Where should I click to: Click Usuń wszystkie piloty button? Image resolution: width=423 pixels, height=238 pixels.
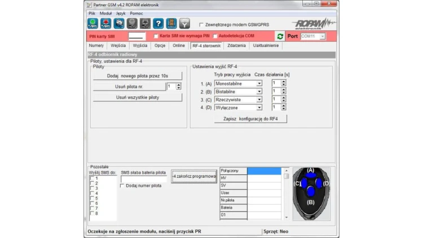pos(138,97)
